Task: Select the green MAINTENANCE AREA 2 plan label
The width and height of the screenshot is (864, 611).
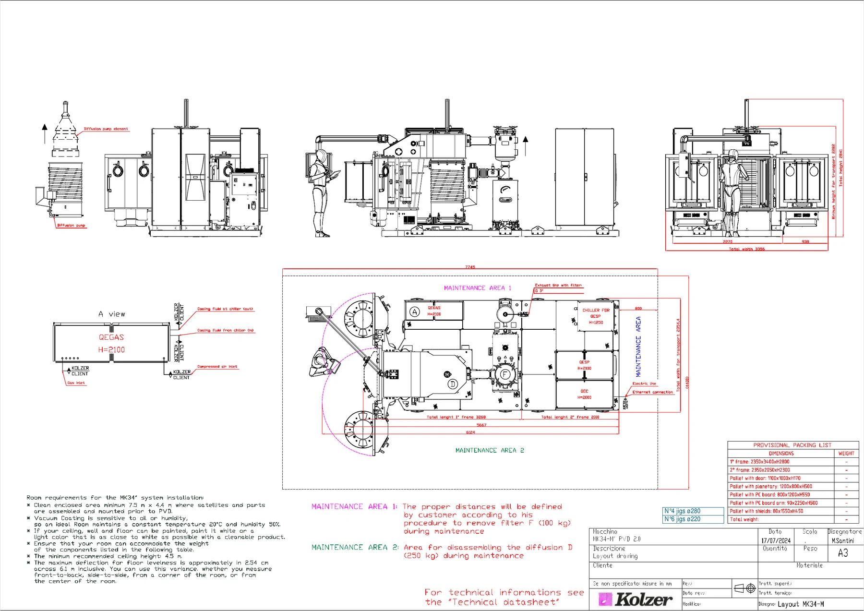Action: coord(490,450)
